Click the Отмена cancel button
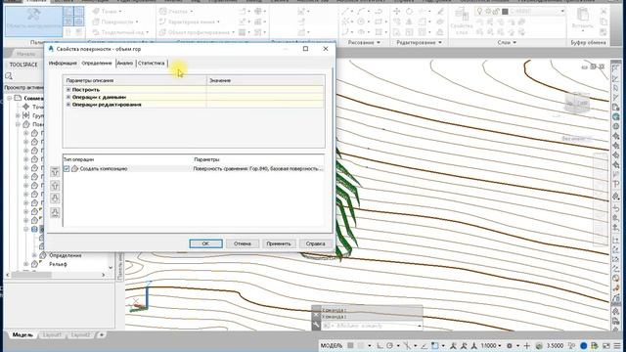Viewport: 626px width, 352px height. click(x=243, y=243)
